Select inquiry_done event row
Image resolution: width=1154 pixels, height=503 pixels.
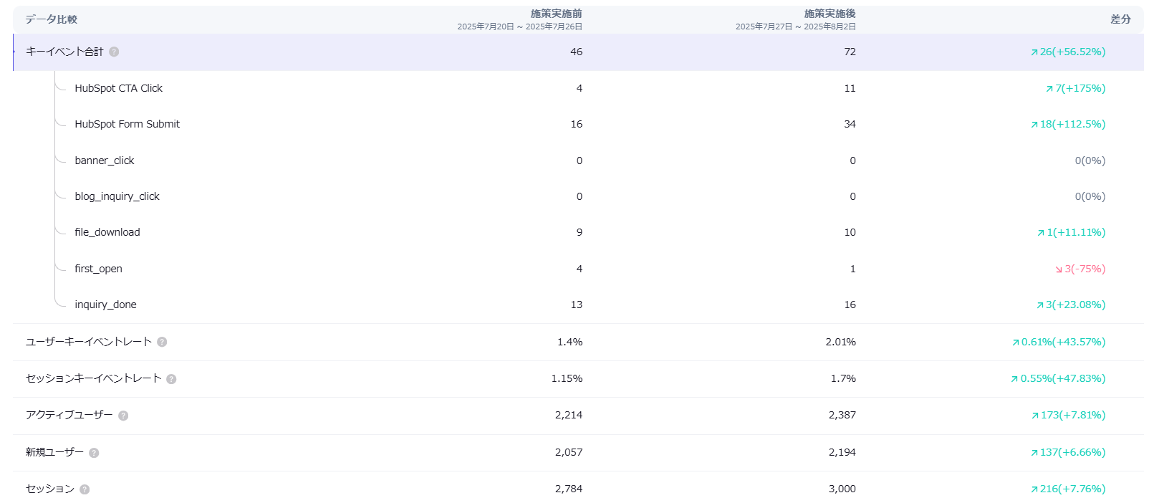[x=105, y=305]
